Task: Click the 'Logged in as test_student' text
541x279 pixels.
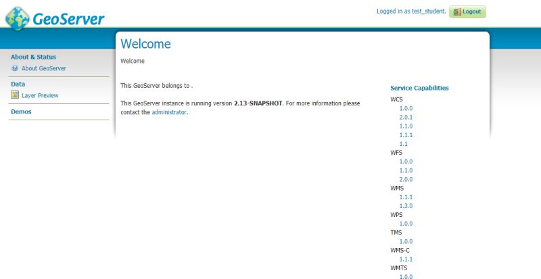Action: pyautogui.click(x=411, y=11)
